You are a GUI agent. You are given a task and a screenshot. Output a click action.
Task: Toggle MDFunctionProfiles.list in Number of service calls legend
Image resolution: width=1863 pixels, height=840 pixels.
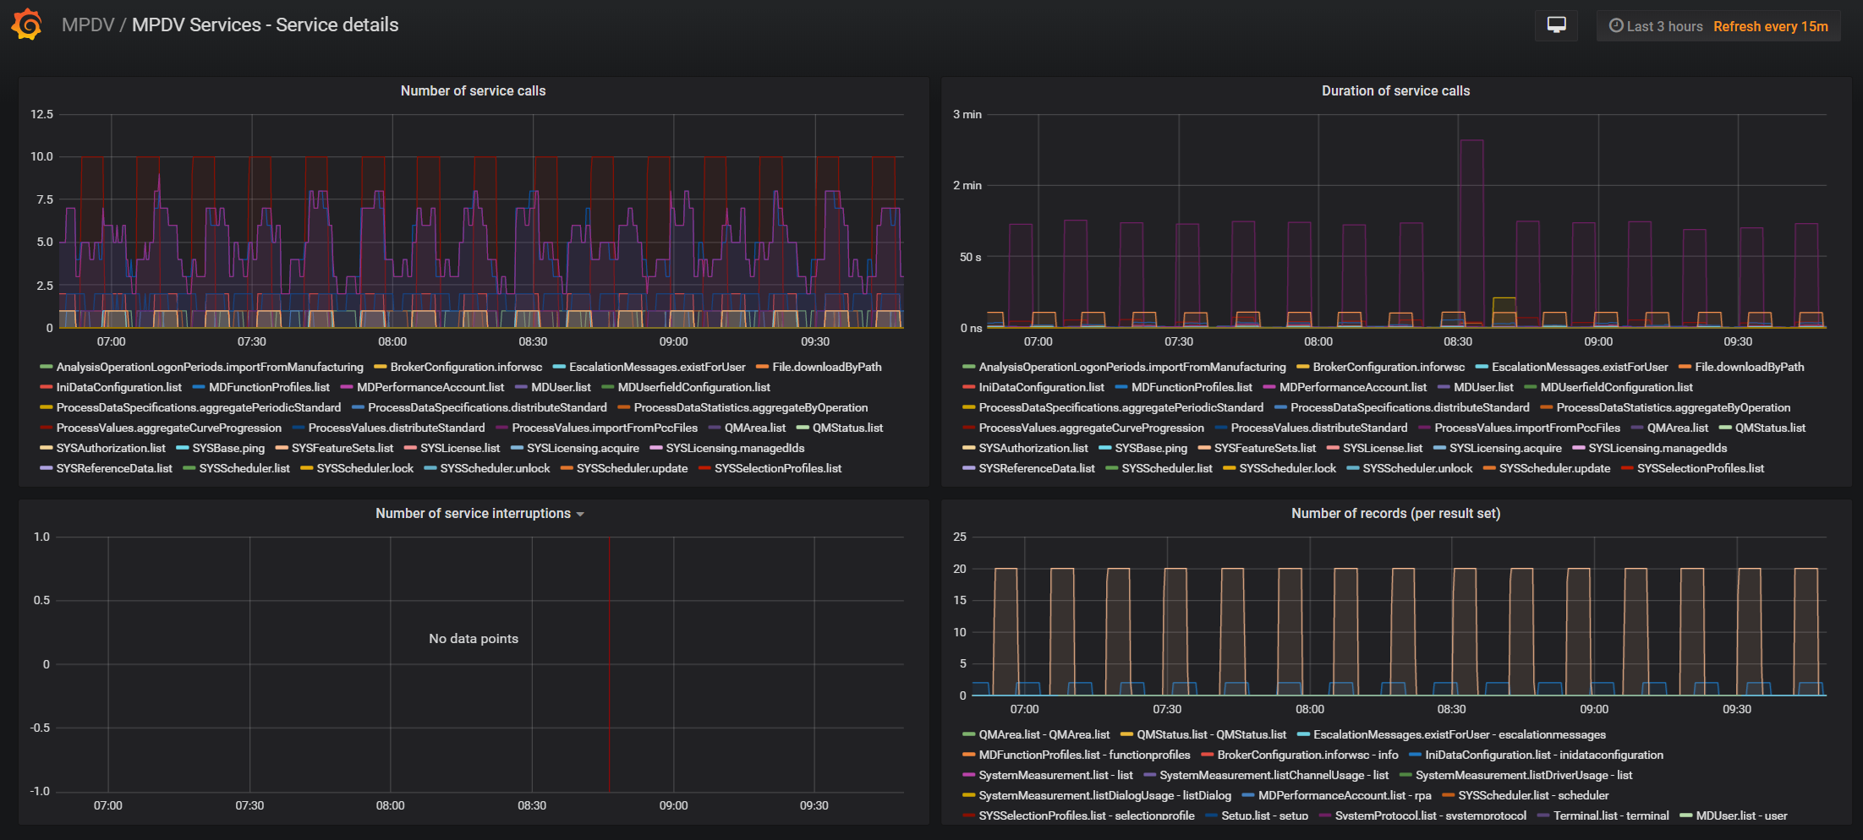click(269, 387)
